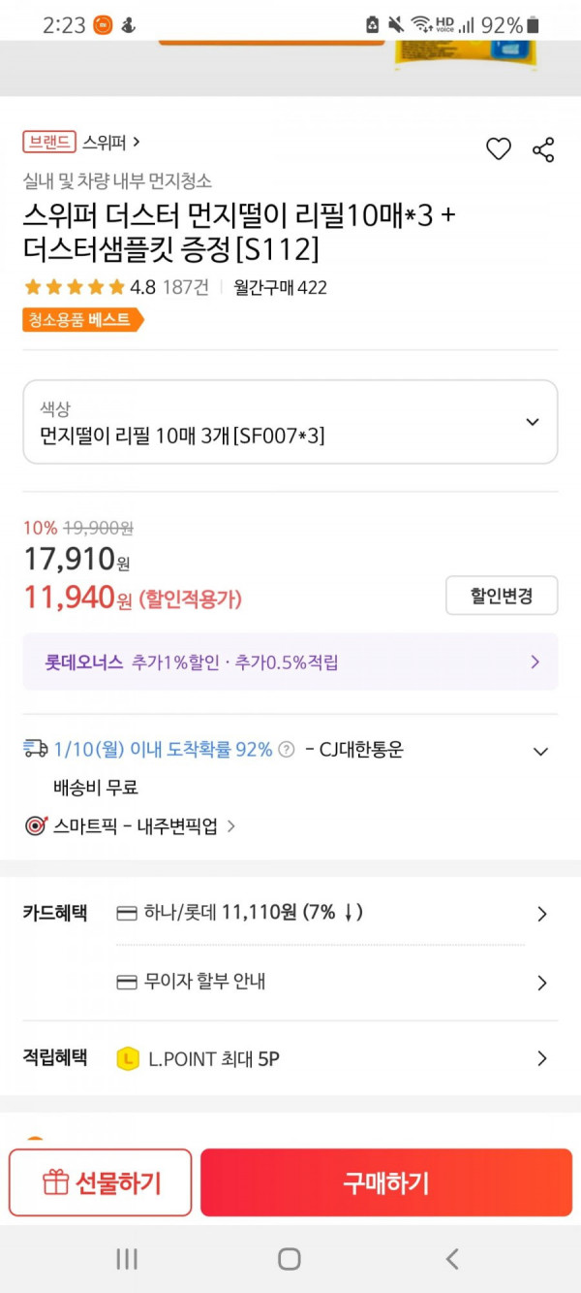The image size is (581, 1293).
Task: Tap the 할인변경 button
Action: click(502, 596)
